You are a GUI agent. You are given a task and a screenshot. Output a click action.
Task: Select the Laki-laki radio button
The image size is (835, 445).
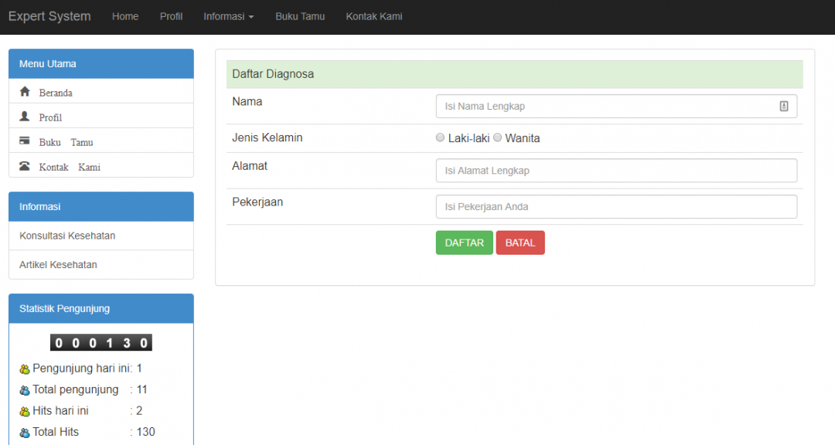[x=440, y=138]
